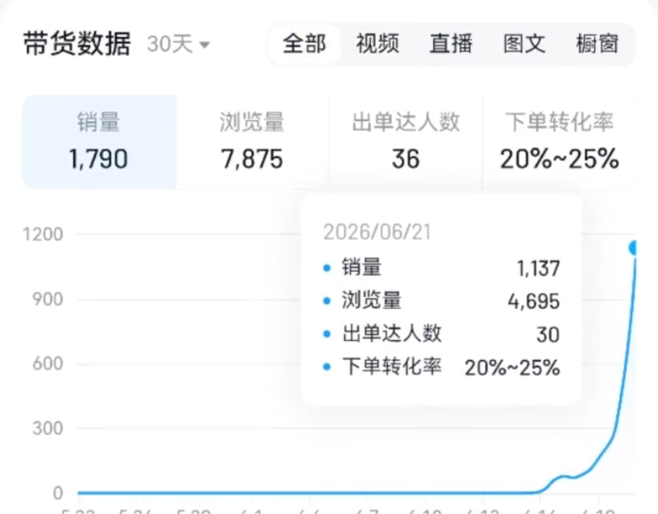Click the 2026/06/21 tooltip date
Screen dimensions: 658x514
pos(377,232)
